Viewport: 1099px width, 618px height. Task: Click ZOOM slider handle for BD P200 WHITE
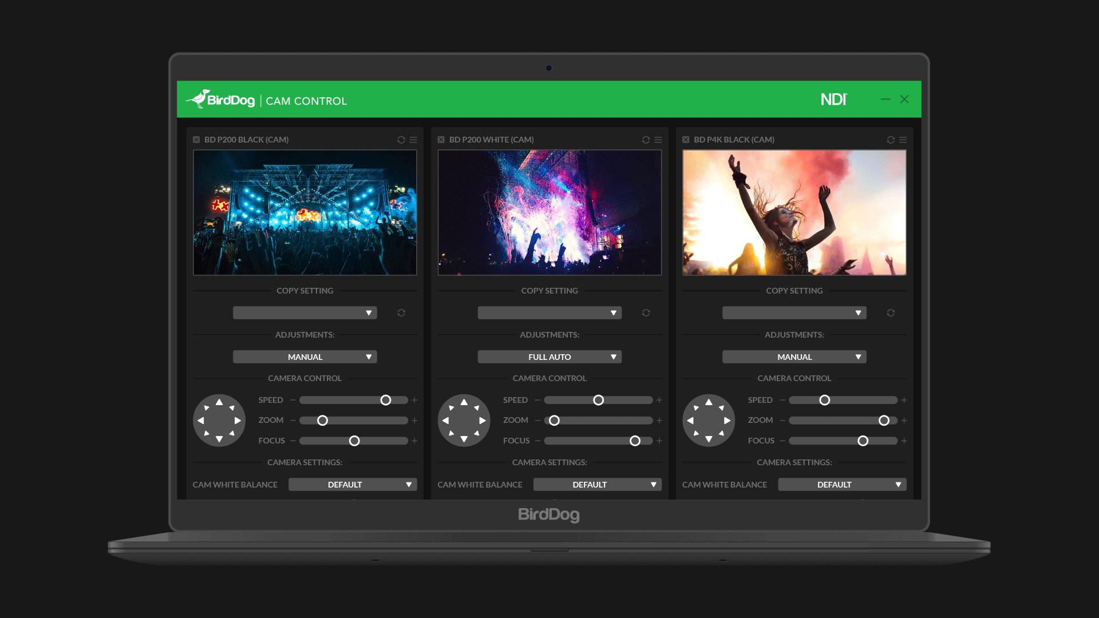tap(554, 421)
